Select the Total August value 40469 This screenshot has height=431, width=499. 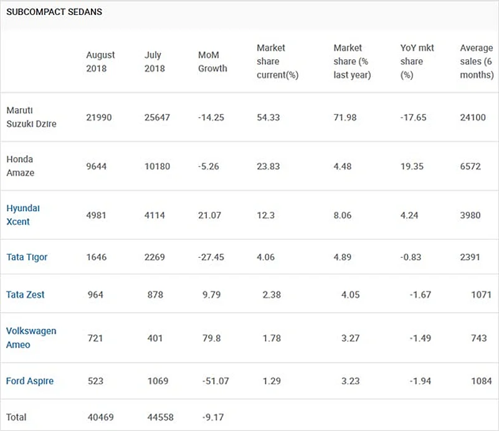pos(99,417)
